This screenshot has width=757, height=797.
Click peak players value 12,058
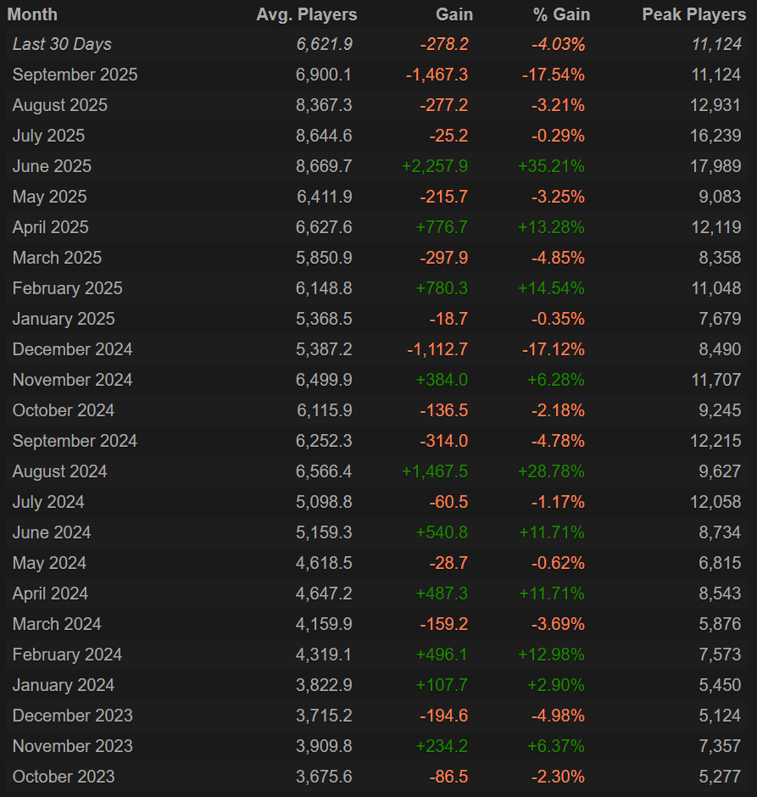715,502
